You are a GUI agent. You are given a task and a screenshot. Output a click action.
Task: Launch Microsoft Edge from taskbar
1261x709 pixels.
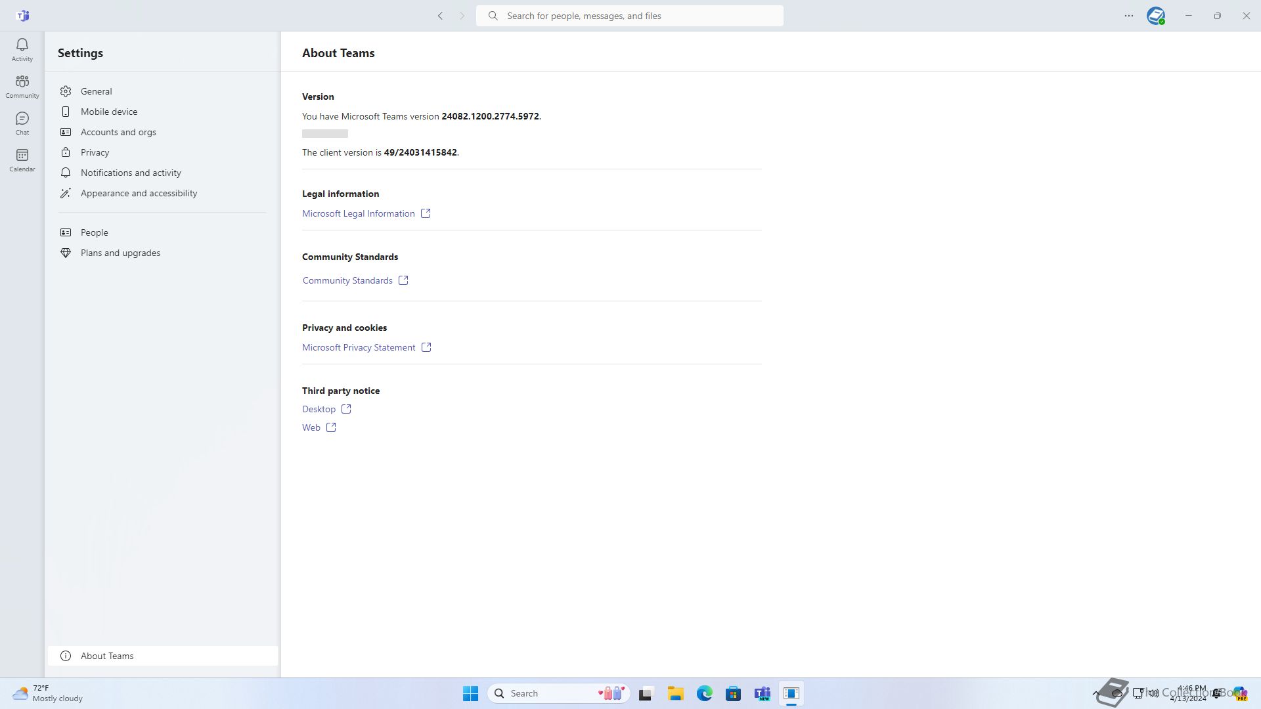[705, 693]
